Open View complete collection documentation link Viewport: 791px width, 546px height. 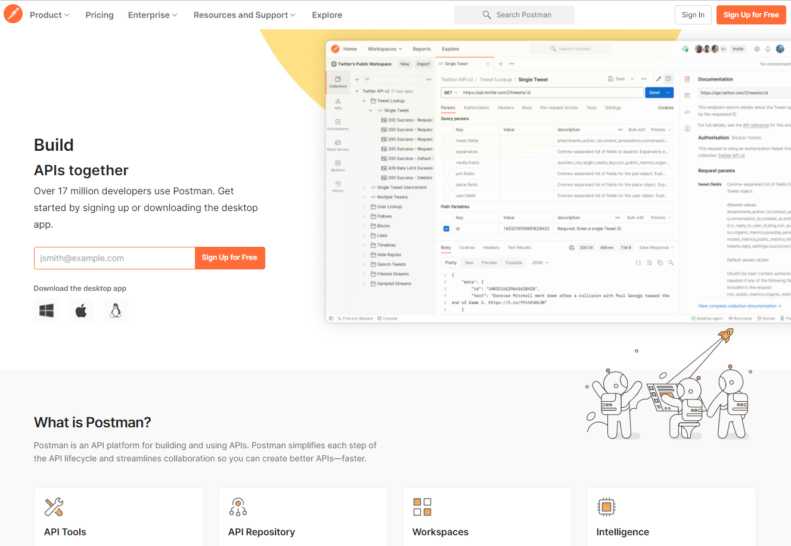click(739, 306)
